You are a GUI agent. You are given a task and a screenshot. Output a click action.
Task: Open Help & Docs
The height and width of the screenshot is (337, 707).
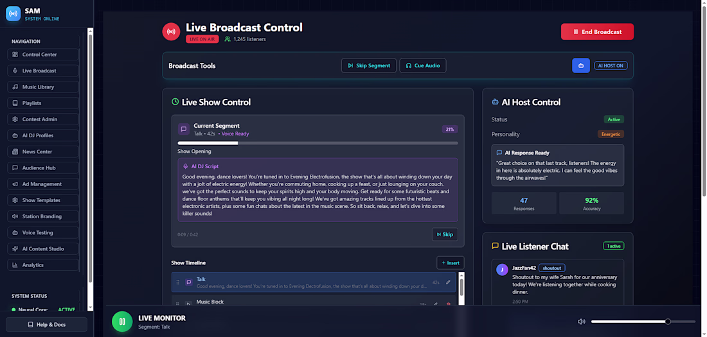tap(46, 324)
